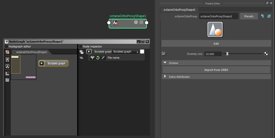The image size is (275, 138).
Task: Open the Scripted graph type dropdown
Action: pos(125,52)
